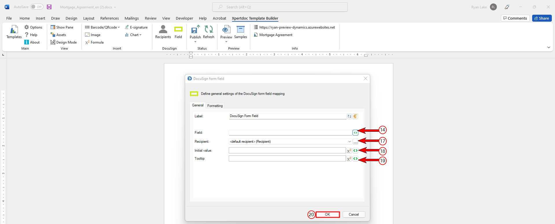Click the tab selector at ruler corner

click(3, 54)
